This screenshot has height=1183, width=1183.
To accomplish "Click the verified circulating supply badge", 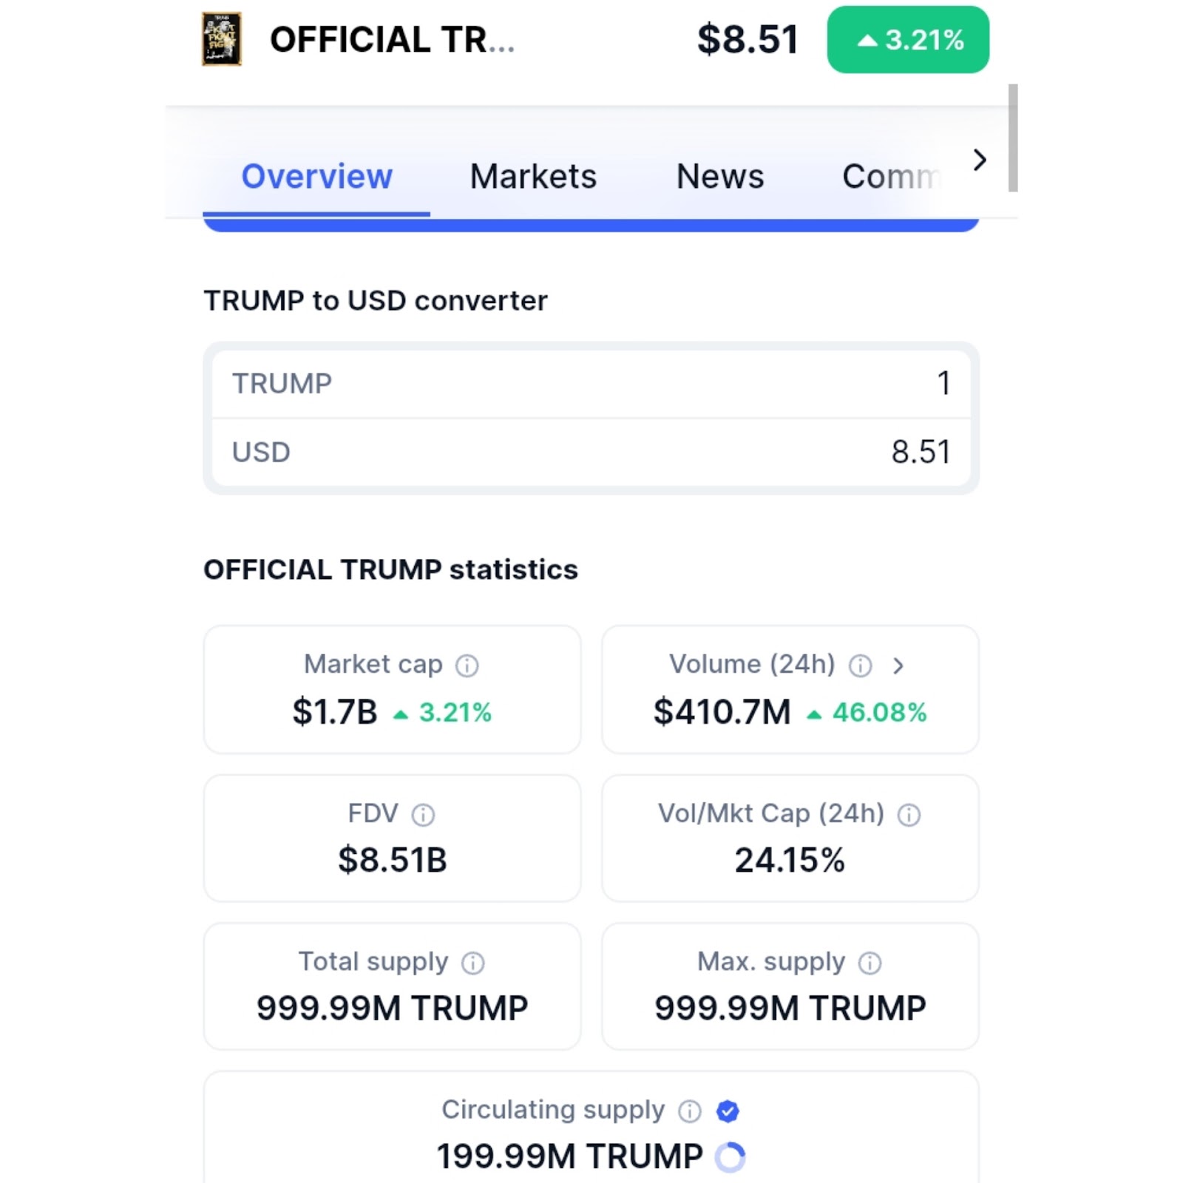I will point(728,1111).
